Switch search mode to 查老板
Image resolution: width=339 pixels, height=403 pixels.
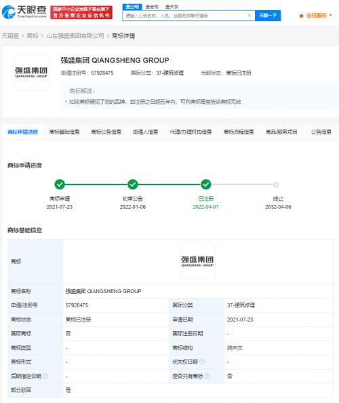coord(152,7)
